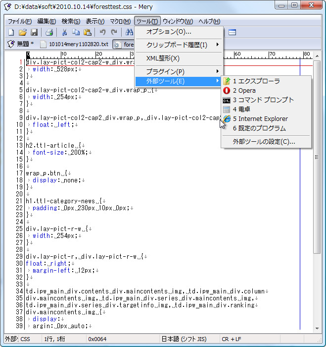Image resolution: width=326 pixels, height=347 pixels.
Task: Choose 6 既定のプログラム entry
Action: [x=266, y=128]
